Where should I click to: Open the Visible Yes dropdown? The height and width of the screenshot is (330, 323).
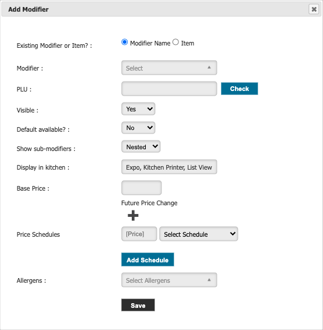[138, 109]
